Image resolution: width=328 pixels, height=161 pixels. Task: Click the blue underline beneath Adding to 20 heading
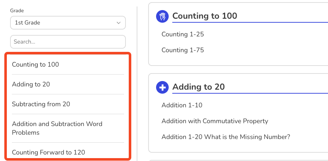[x=250, y=93]
